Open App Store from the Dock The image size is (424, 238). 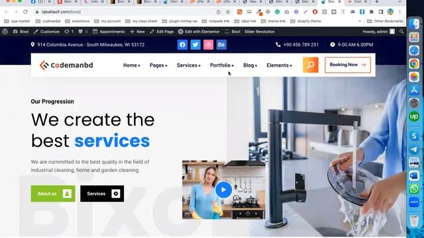coord(414,90)
